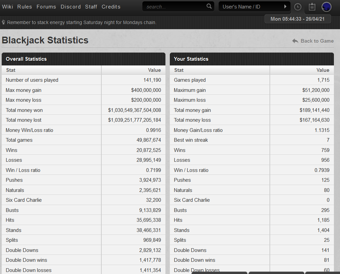The image size is (340, 274).
Task: Focus the User's Name / ID field
Action: tap(251, 7)
